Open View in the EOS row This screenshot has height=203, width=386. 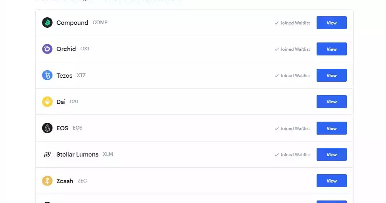[332, 128]
